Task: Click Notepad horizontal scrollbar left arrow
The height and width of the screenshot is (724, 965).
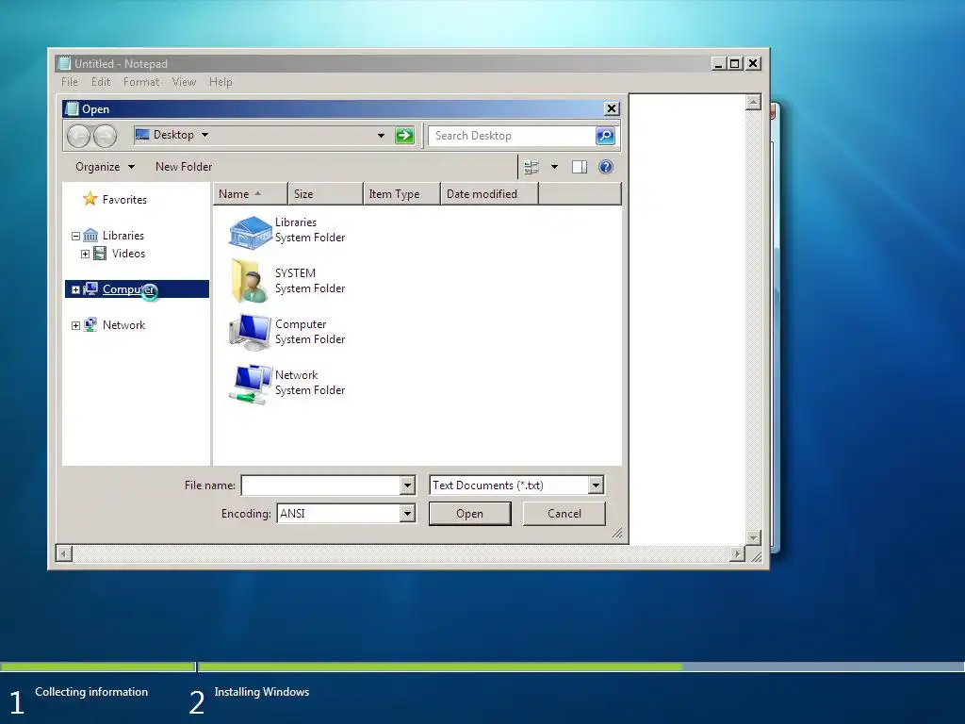Action: coord(64,553)
